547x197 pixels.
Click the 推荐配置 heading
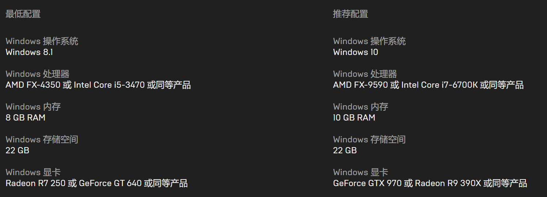click(351, 14)
